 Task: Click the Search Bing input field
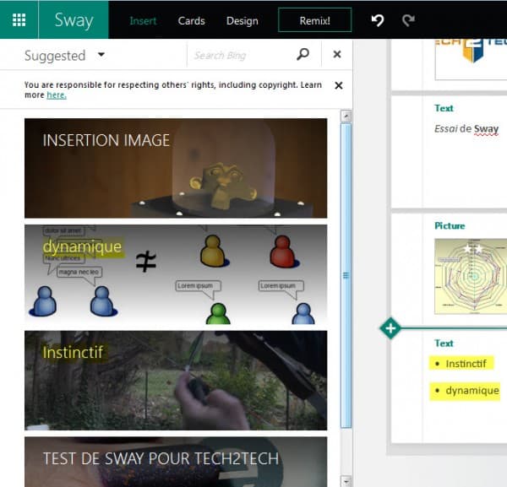point(239,56)
